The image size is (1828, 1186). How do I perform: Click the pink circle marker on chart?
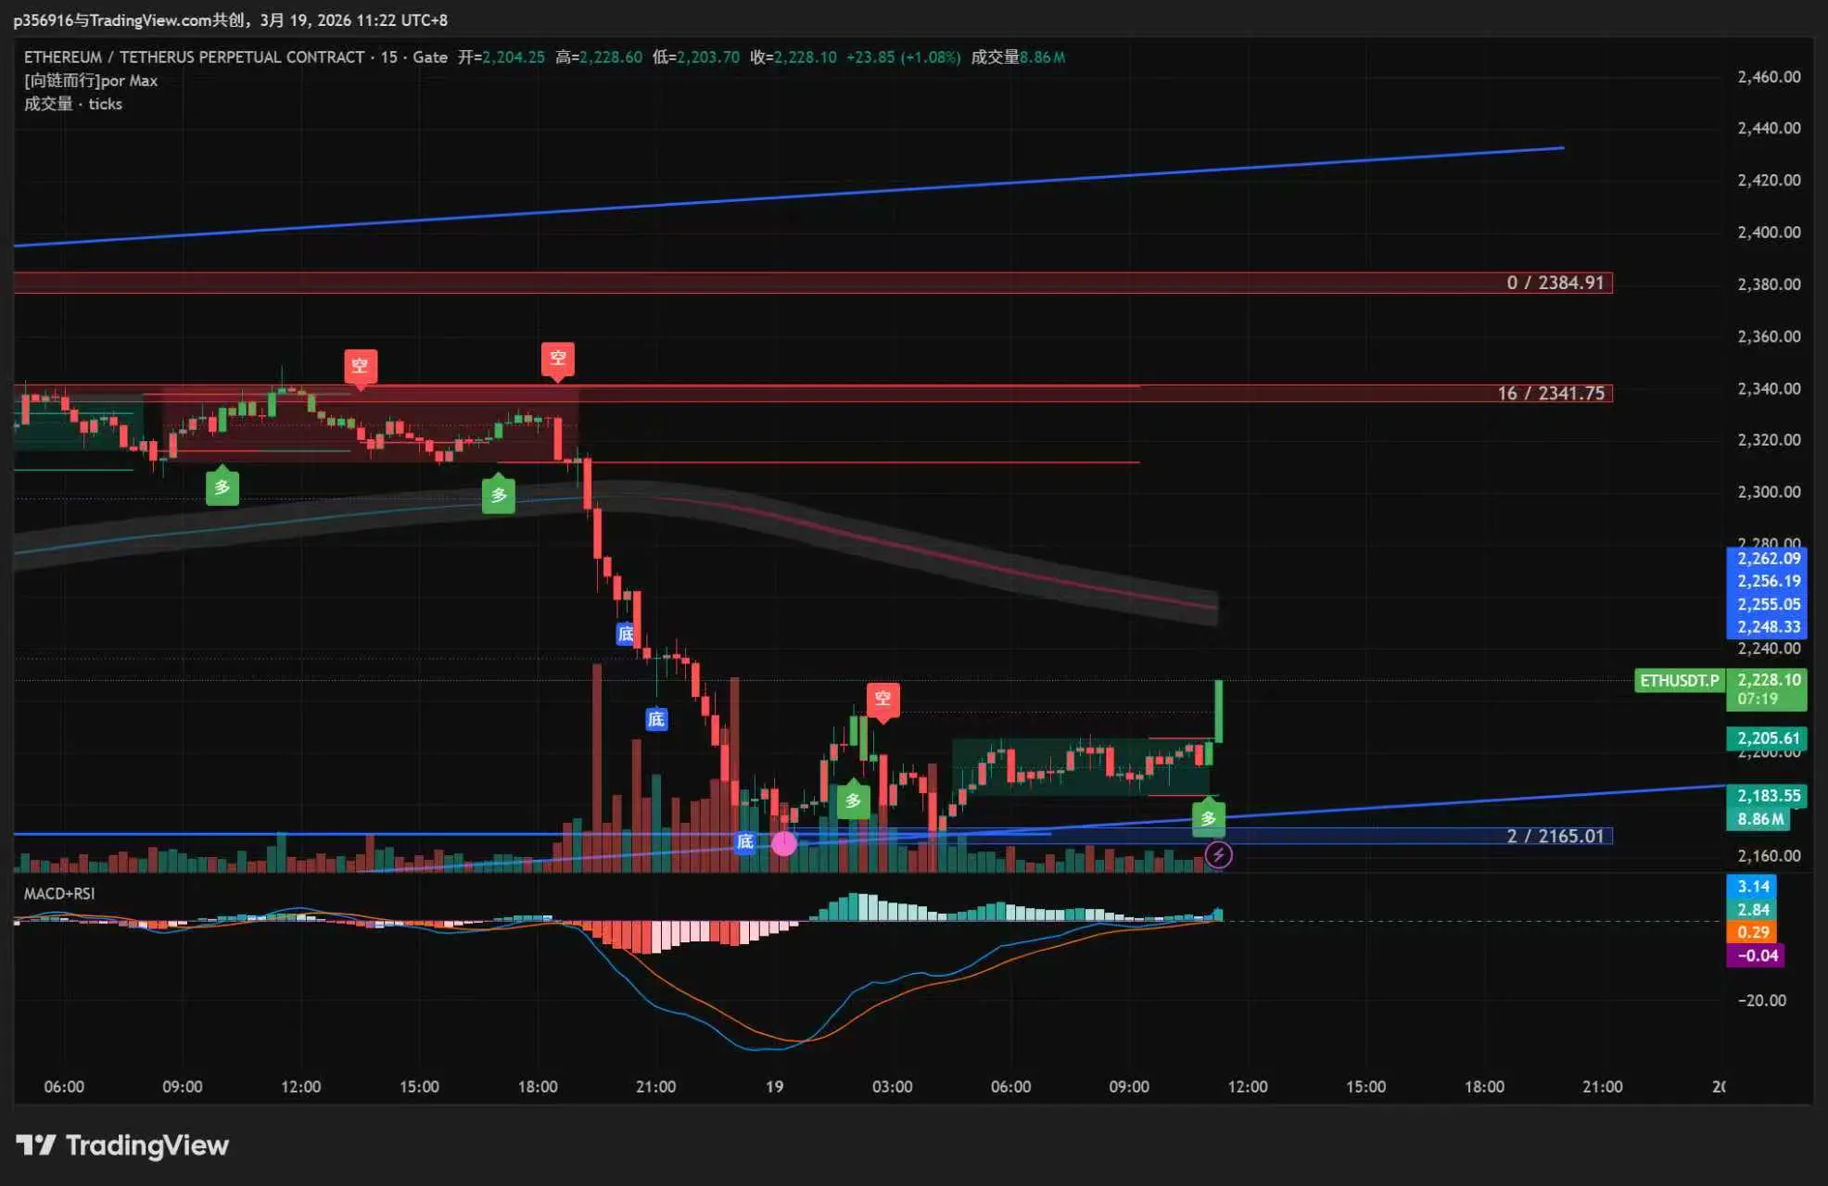pos(783,843)
